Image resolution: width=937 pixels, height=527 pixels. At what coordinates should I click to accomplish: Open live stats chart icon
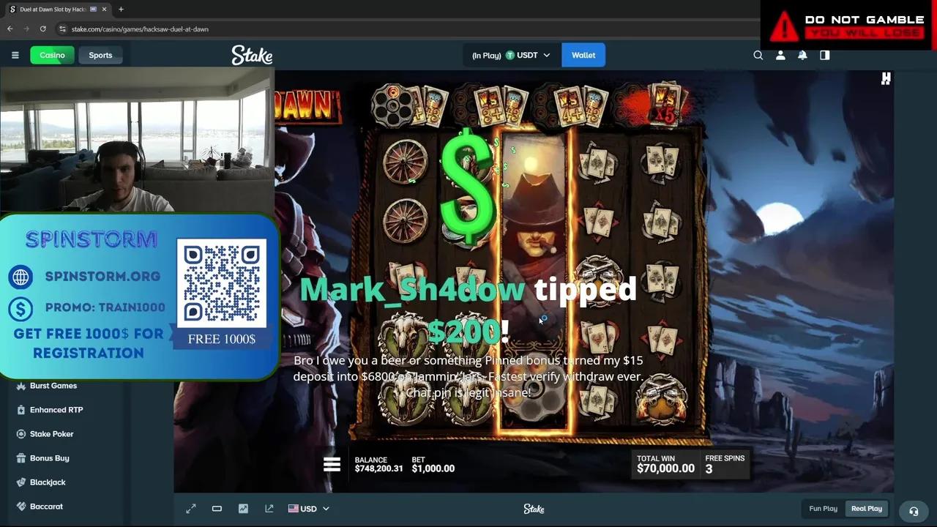click(x=243, y=509)
